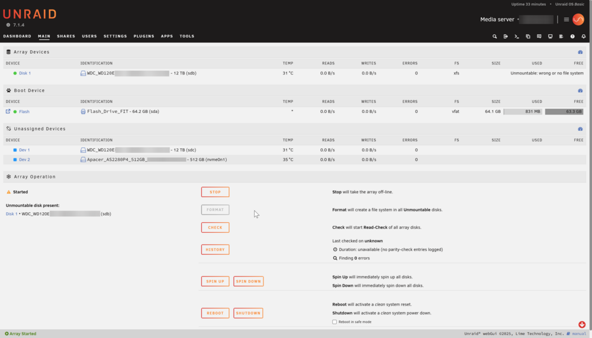Screen dimensions: 592x338
Task: Click the drive icon beside Apacer_AS2280P4
Action: [x=83, y=160]
